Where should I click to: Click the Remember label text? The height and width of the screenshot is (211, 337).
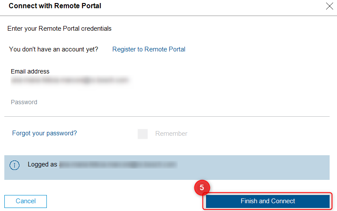[171, 134]
